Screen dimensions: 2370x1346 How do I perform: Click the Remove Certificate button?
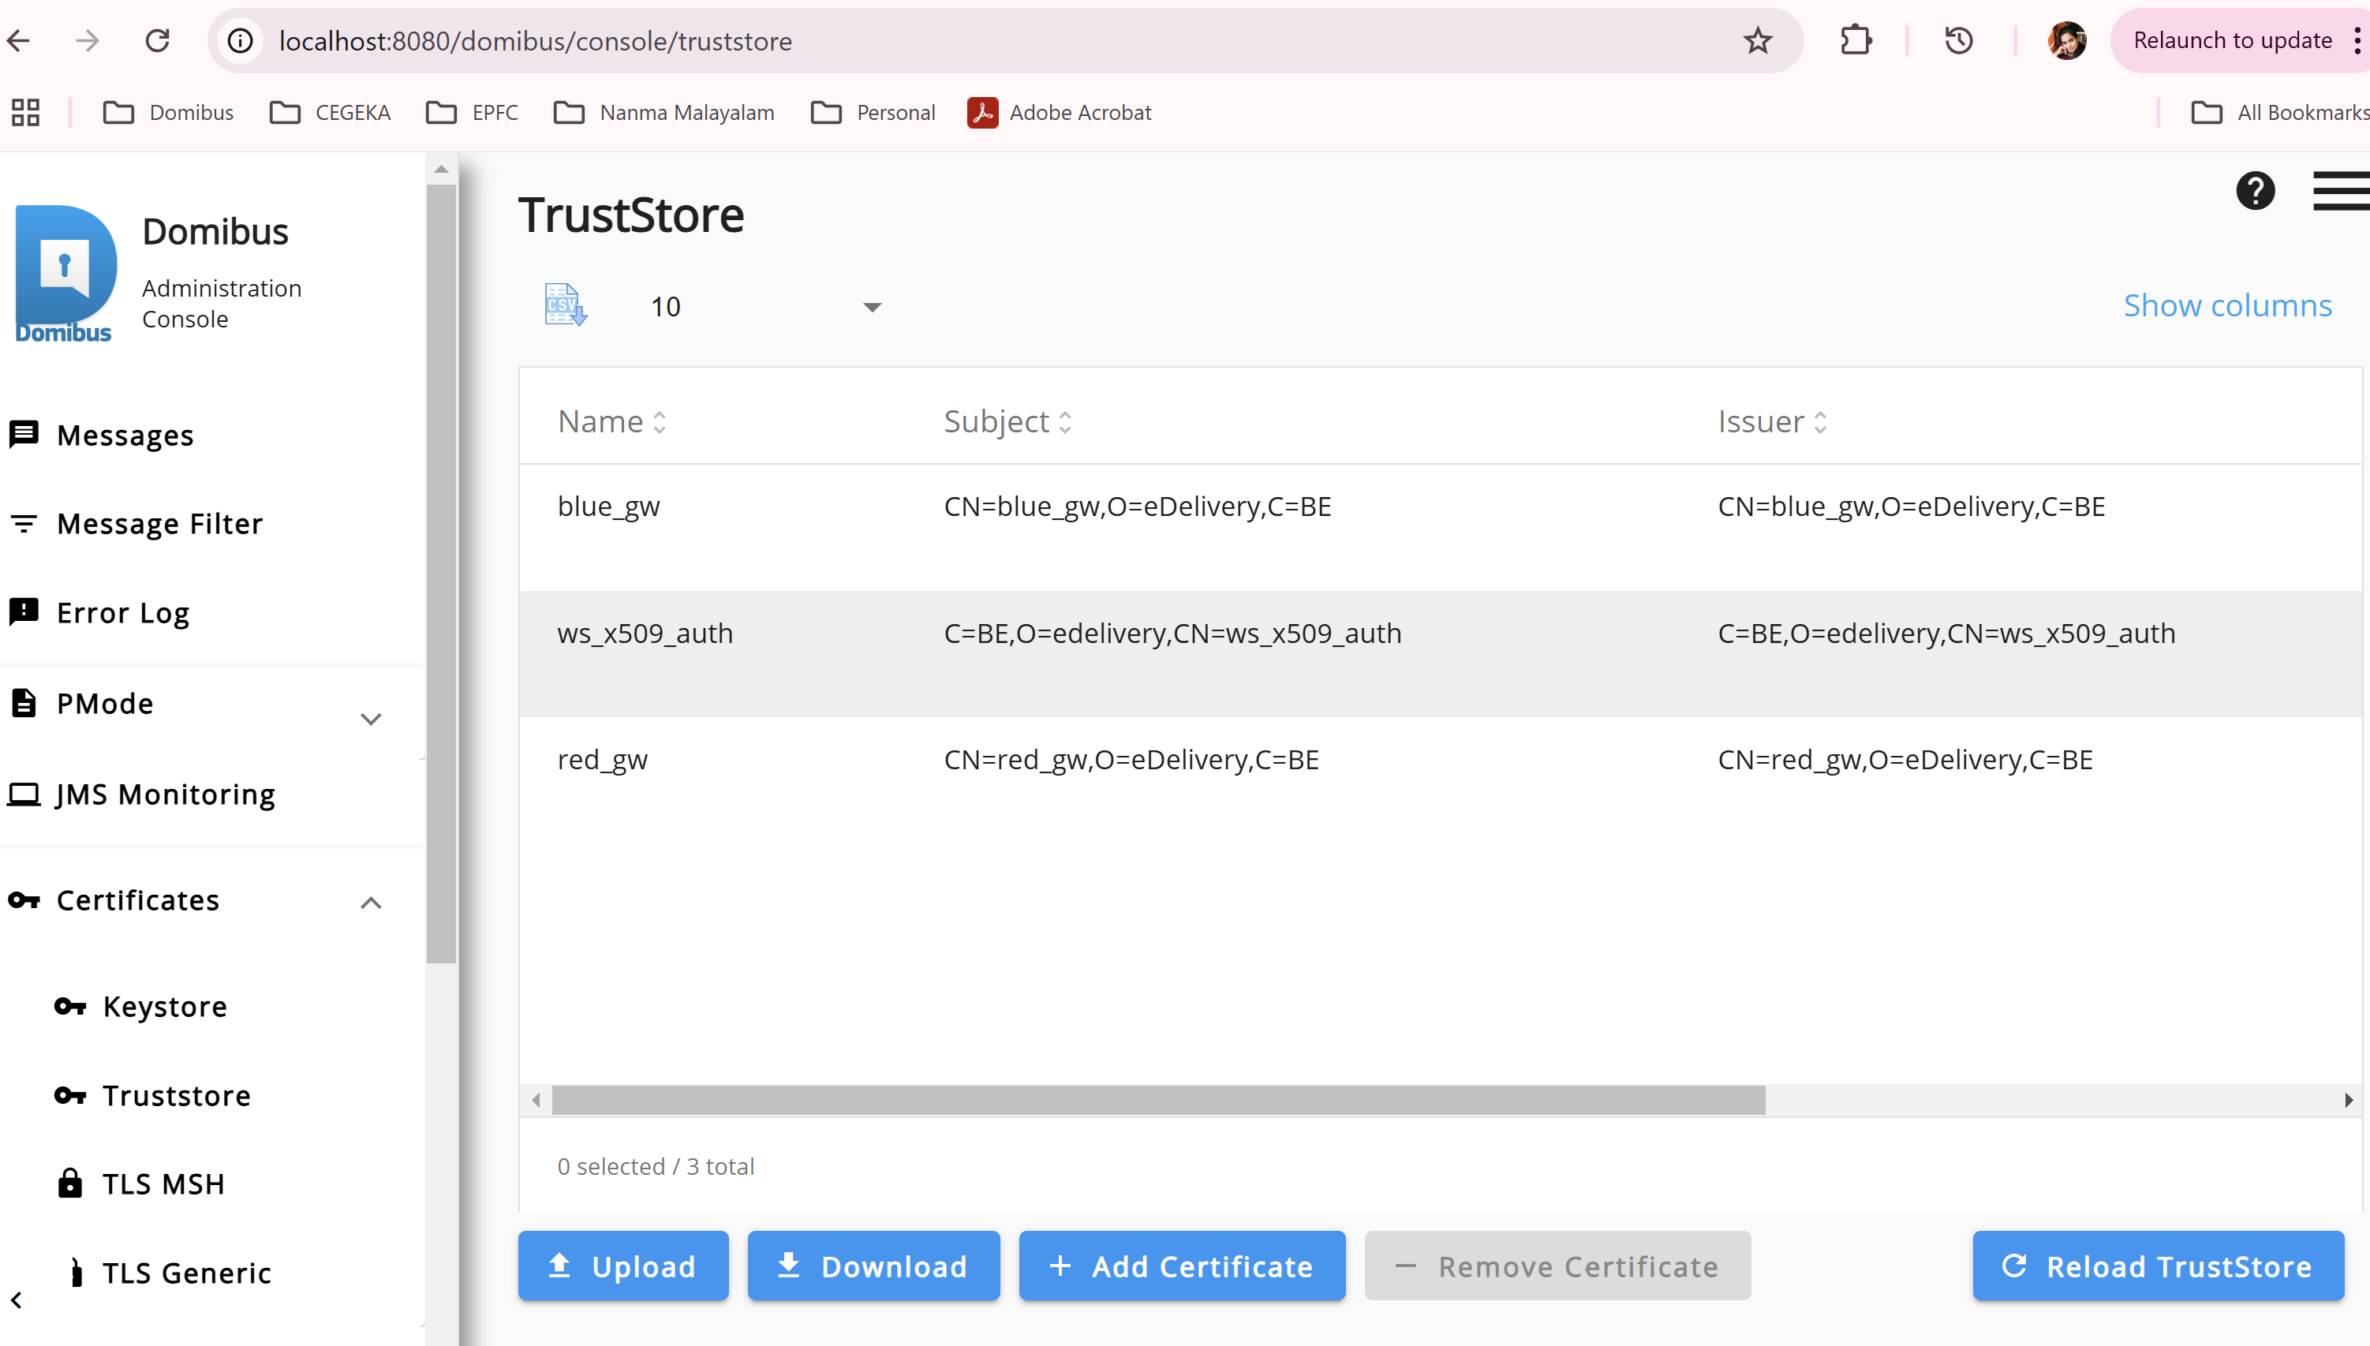click(x=1557, y=1265)
